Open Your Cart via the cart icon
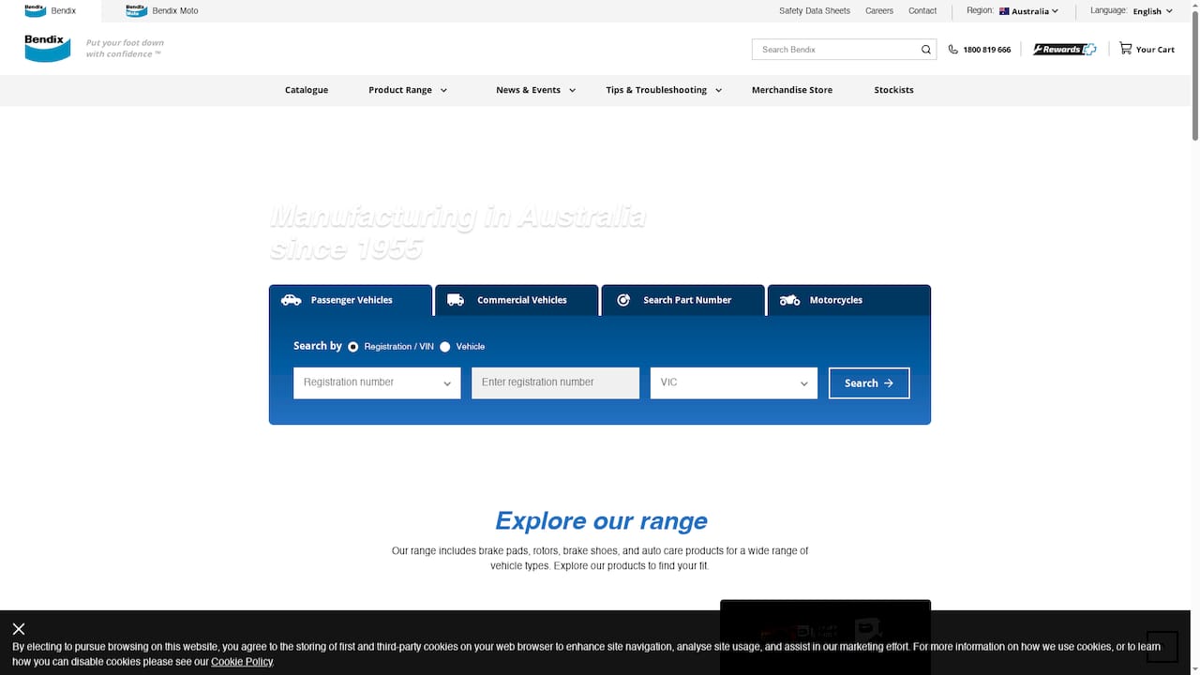1200x675 pixels. click(1124, 49)
